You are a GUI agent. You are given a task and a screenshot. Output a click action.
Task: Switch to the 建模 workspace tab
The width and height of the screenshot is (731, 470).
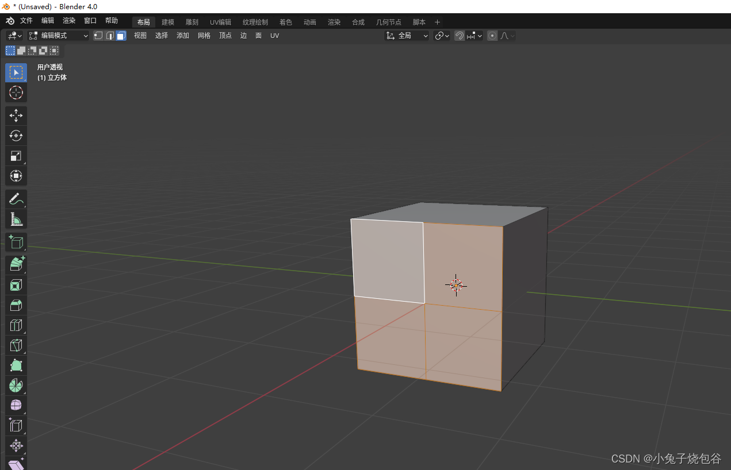click(168, 22)
